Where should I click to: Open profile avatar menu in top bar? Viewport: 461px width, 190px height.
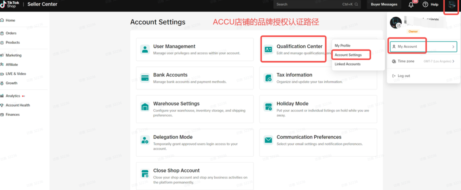(451, 5)
